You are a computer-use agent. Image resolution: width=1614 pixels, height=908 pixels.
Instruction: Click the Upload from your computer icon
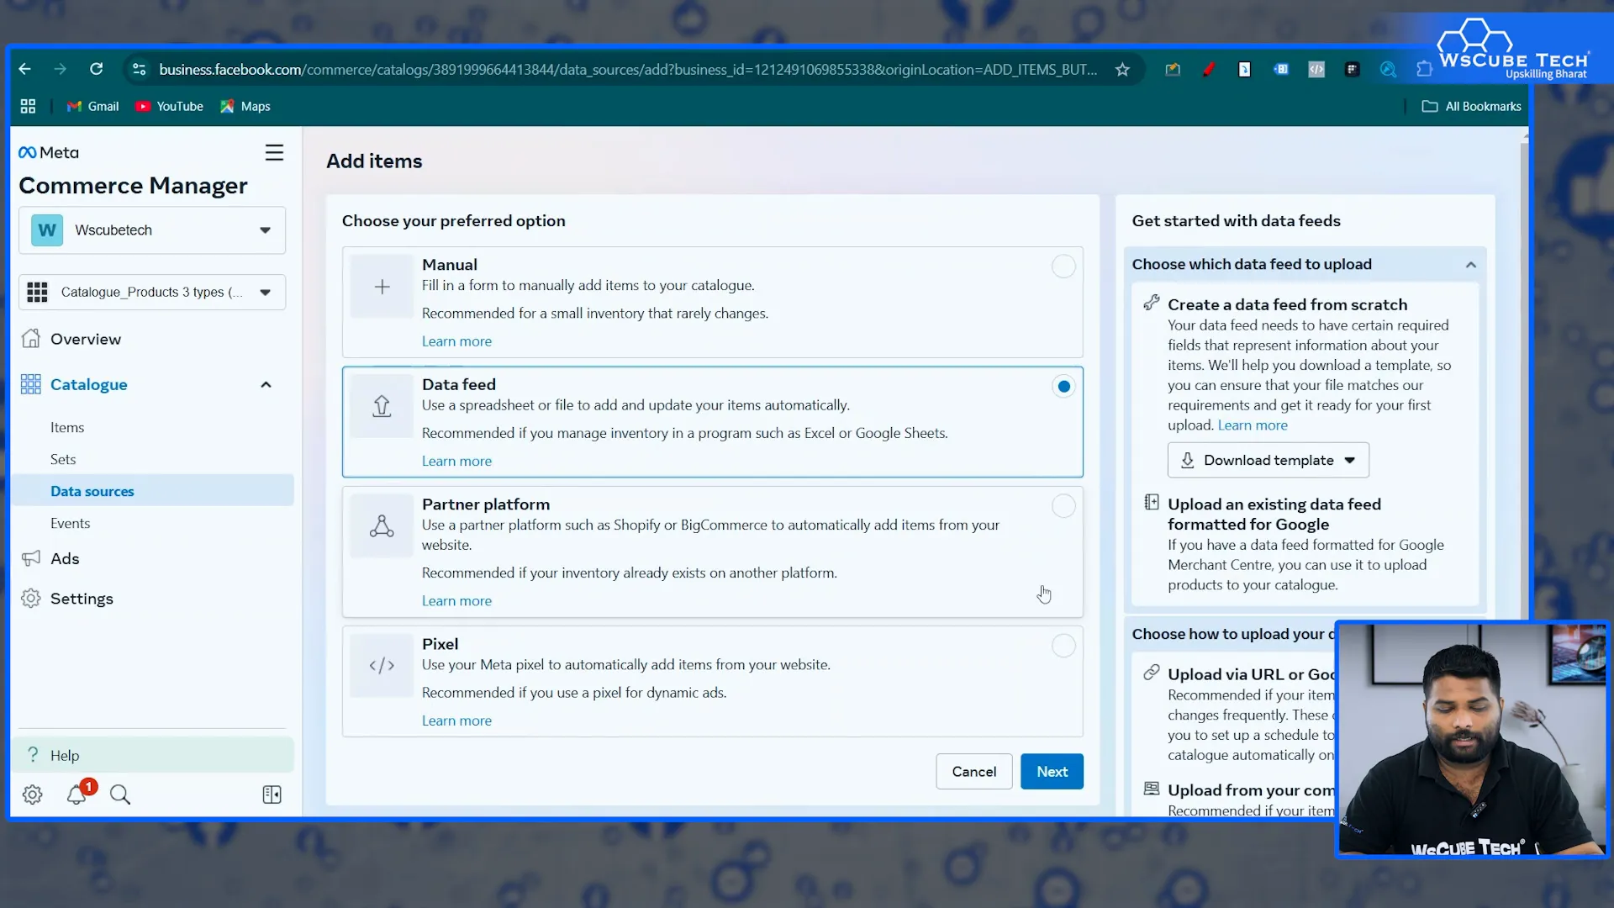pyautogui.click(x=1151, y=789)
